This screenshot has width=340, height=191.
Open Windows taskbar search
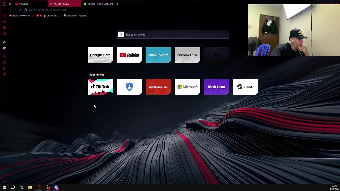pos(13,188)
